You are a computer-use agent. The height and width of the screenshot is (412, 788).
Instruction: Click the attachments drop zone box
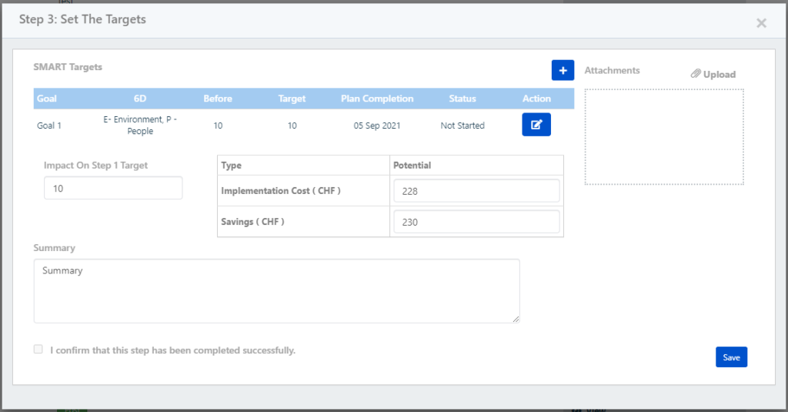pyautogui.click(x=664, y=137)
